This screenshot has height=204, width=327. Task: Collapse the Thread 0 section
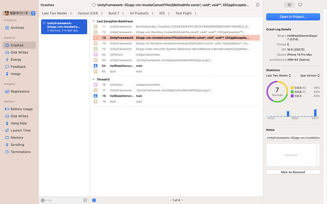coord(93,80)
